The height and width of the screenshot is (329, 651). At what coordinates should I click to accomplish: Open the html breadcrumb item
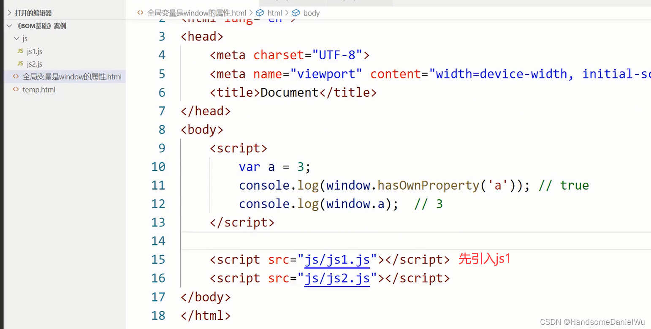pos(275,13)
